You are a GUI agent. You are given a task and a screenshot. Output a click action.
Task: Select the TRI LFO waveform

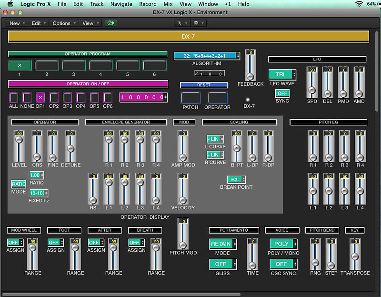click(x=281, y=74)
